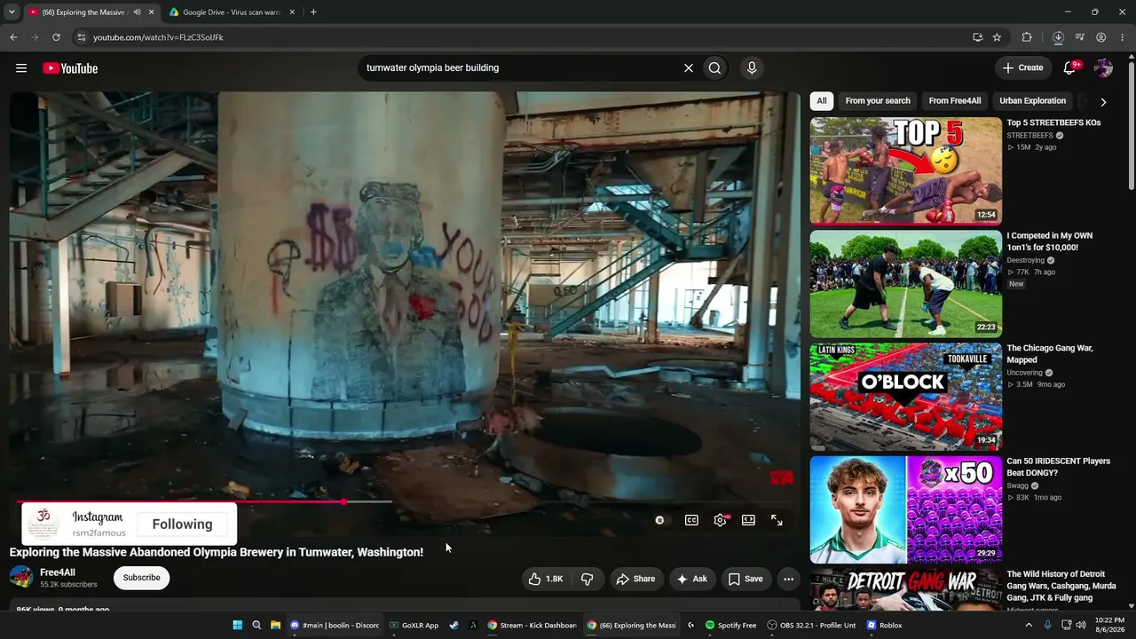Dislike the video
The width and height of the screenshot is (1136, 639).
pos(587,579)
